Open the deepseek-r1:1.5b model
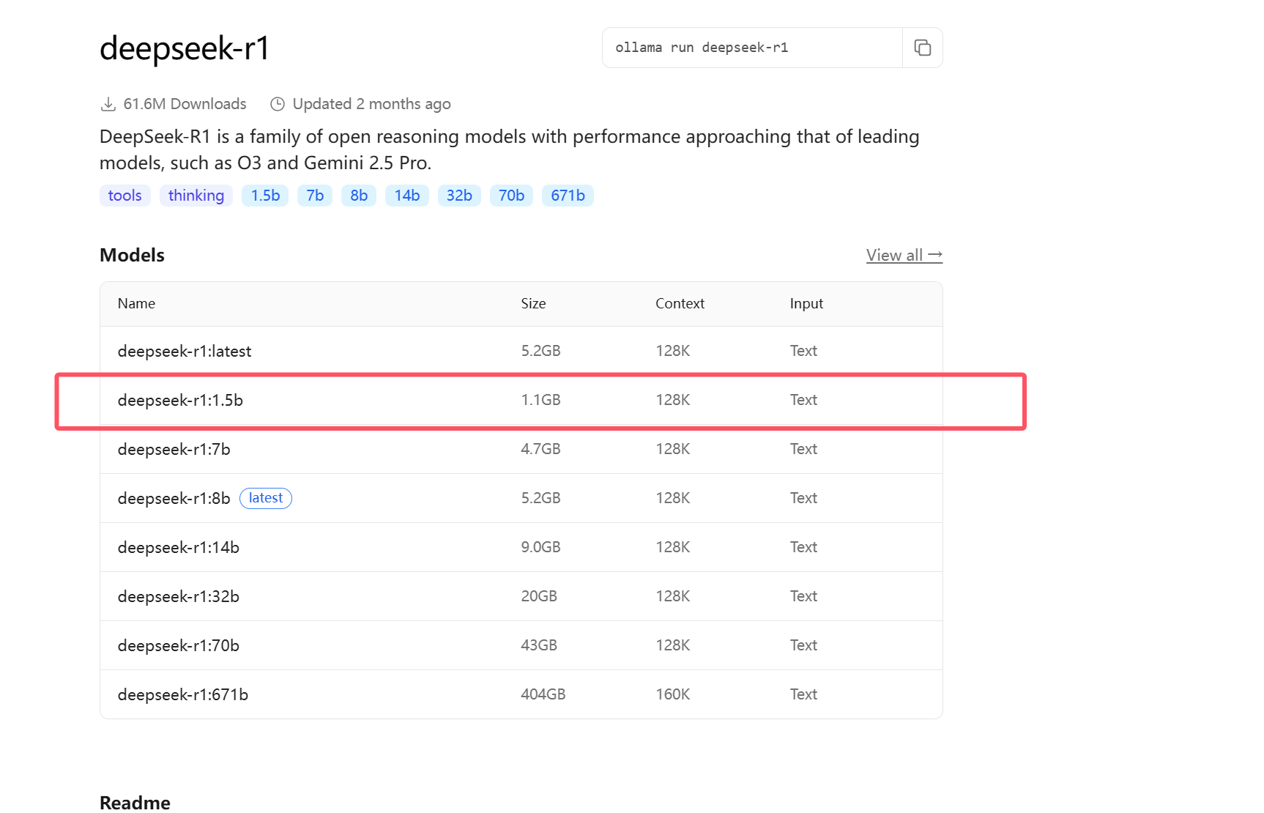 (180, 401)
